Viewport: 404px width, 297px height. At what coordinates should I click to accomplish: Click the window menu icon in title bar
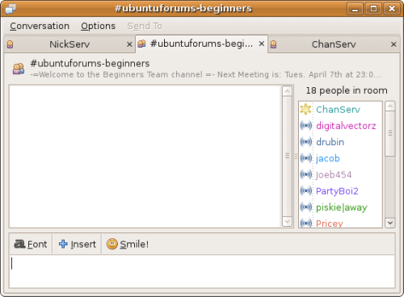coord(11,9)
